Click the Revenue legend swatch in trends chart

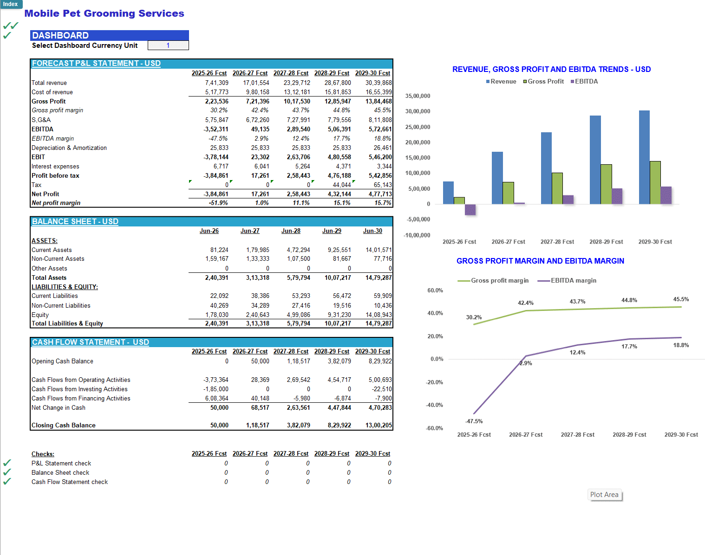[488, 82]
